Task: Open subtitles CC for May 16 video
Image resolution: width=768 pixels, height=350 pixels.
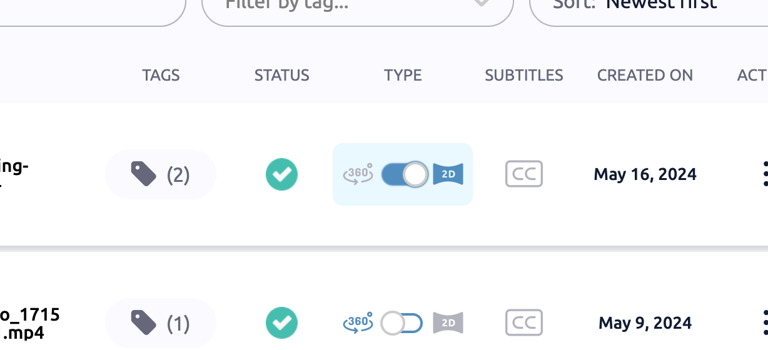Action: (523, 174)
